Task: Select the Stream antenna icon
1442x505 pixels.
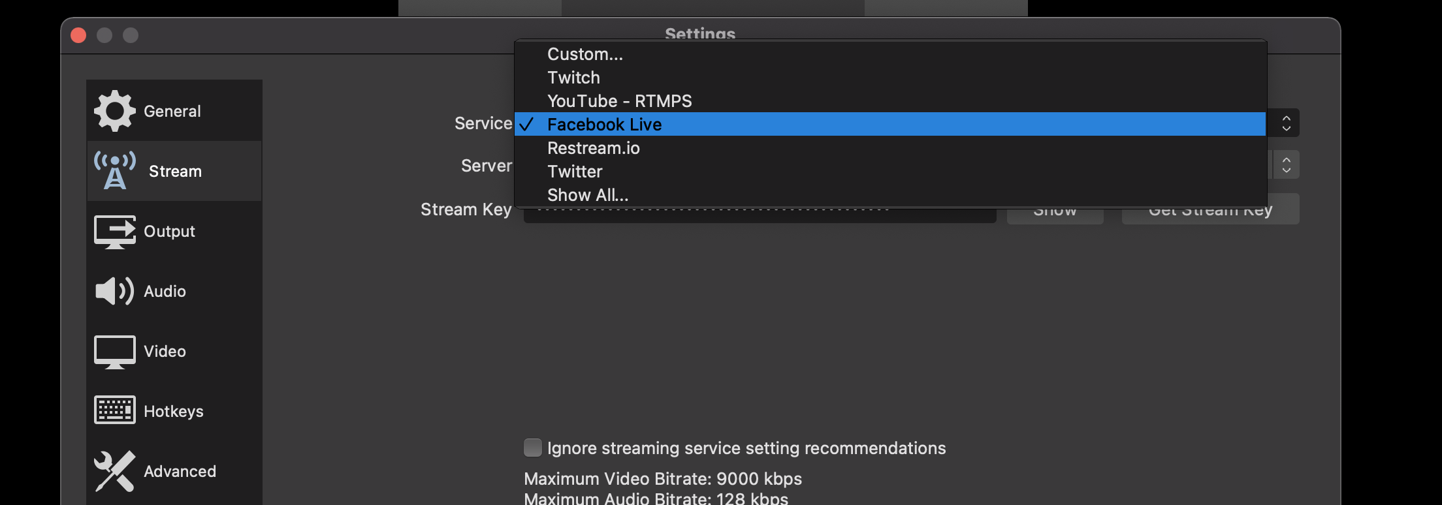Action: tap(115, 171)
